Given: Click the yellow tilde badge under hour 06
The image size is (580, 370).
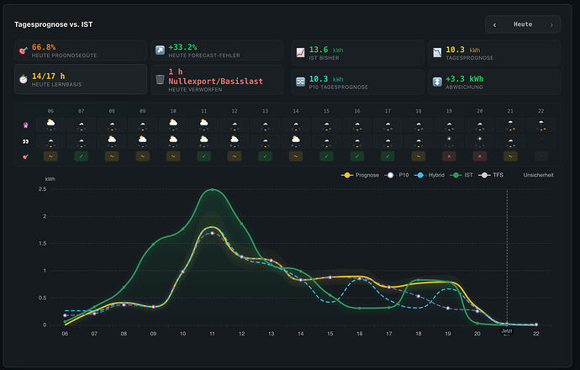Looking at the screenshot, I should (50, 156).
